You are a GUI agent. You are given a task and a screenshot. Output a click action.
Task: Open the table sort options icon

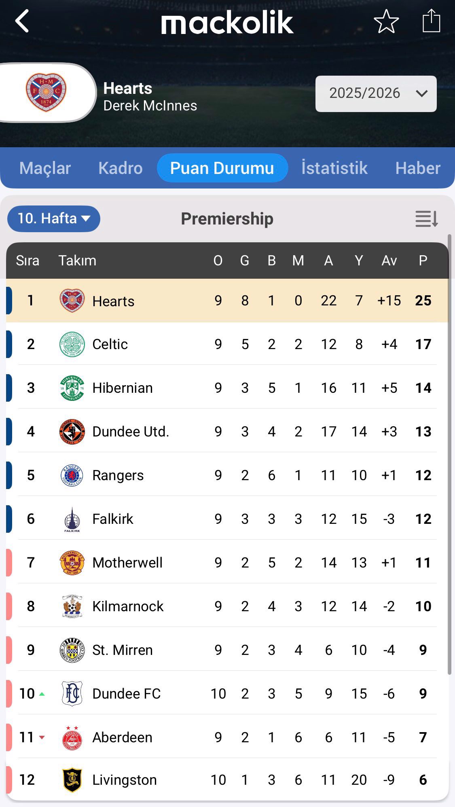point(426,219)
